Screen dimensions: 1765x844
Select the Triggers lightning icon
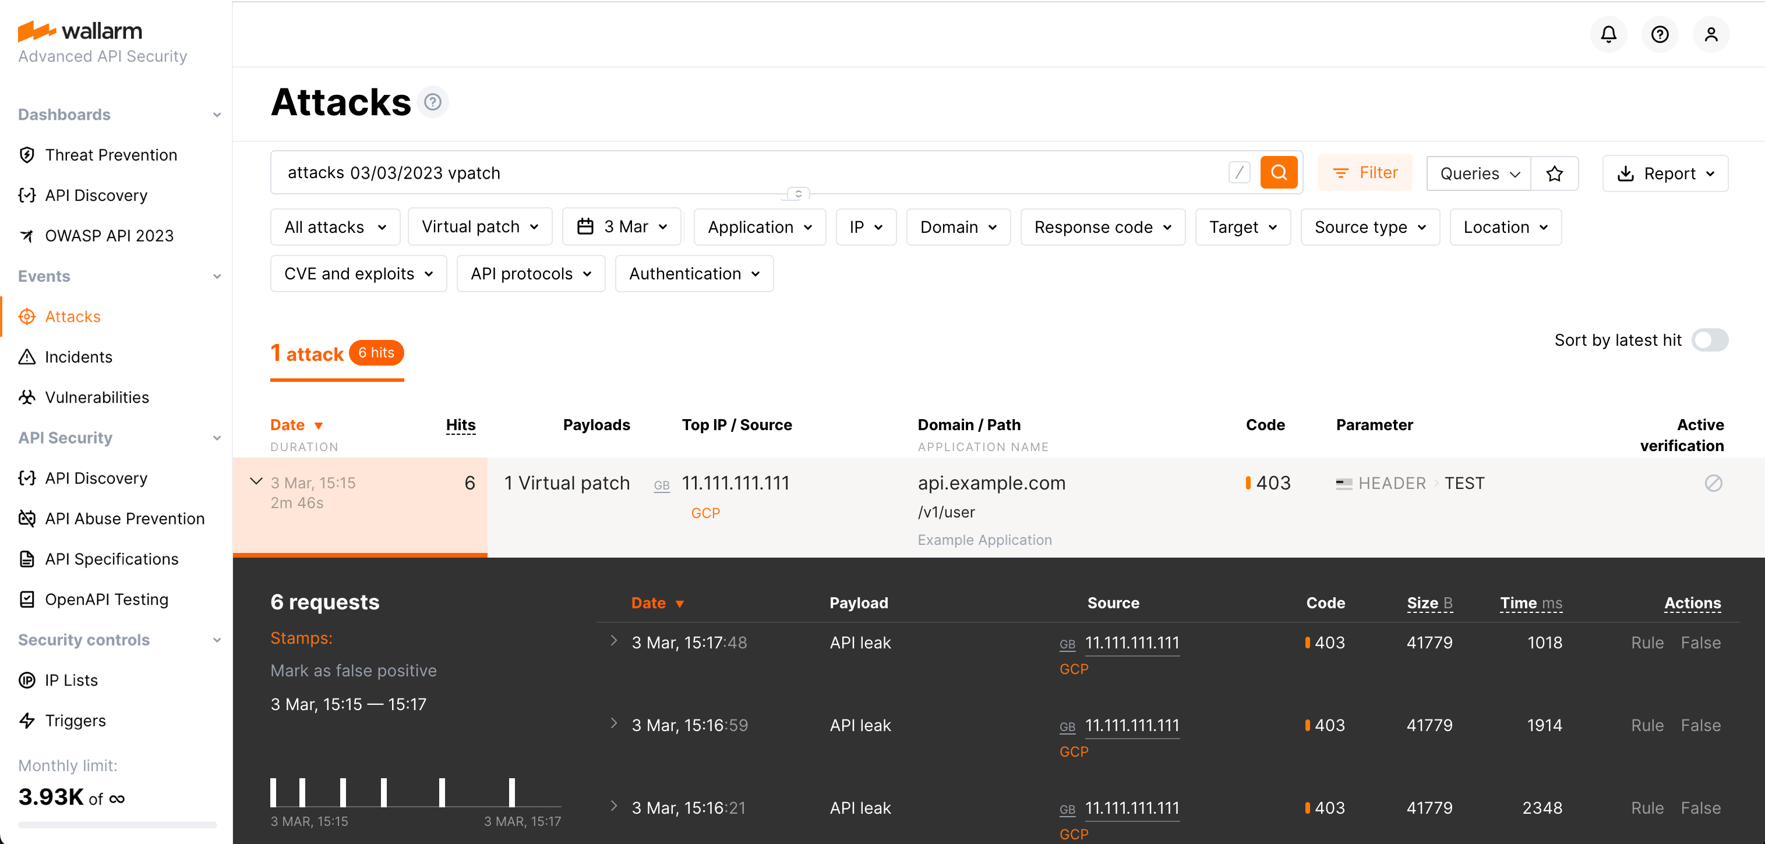(27, 721)
